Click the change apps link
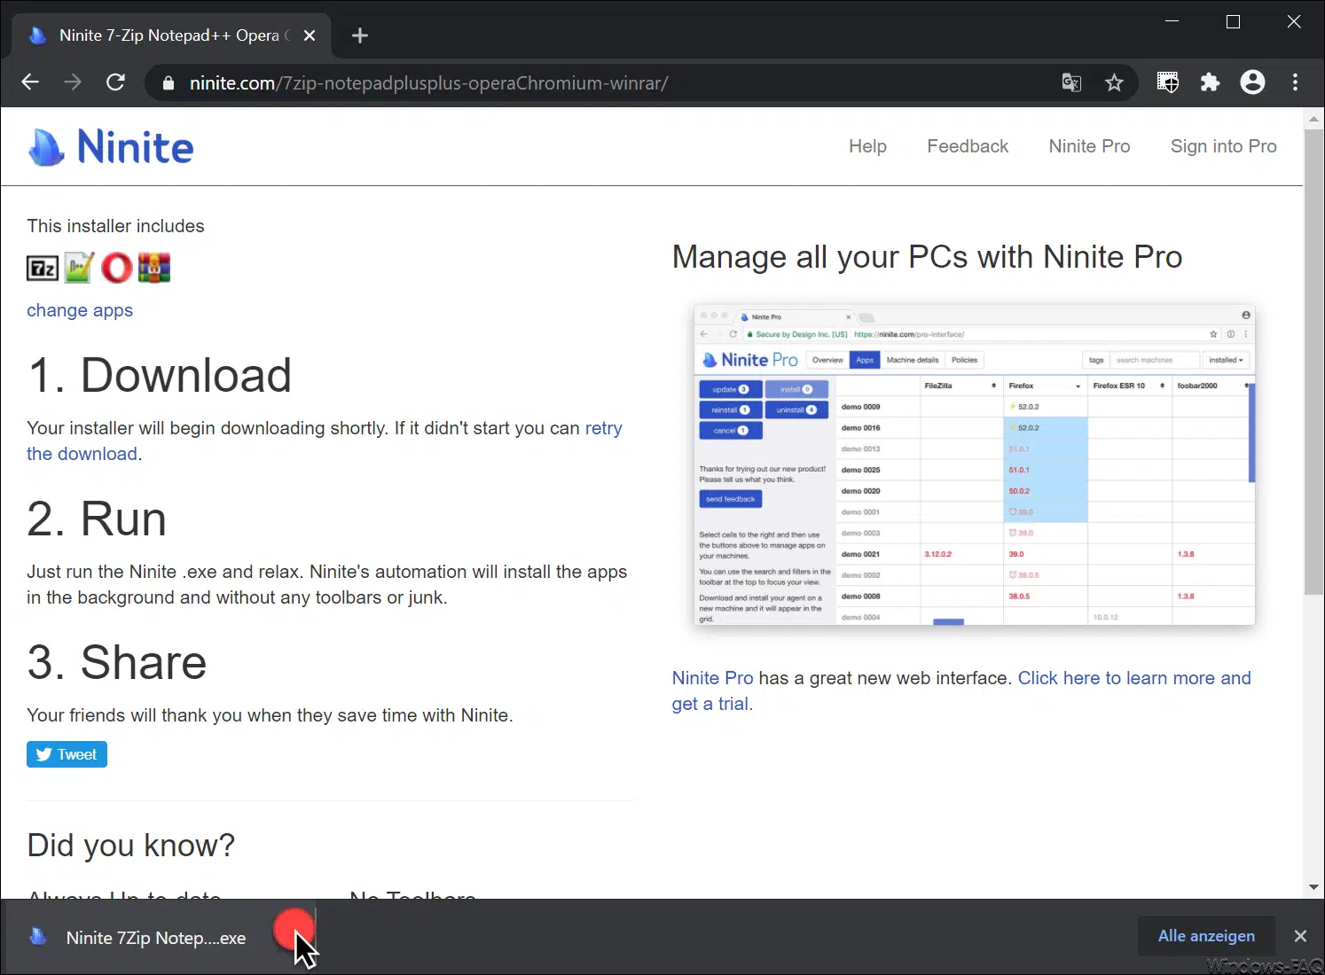This screenshot has width=1325, height=975. [80, 310]
